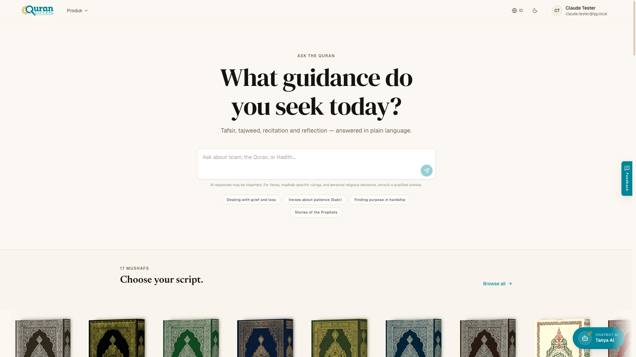Click the chatbot robot icon
636x357 pixels.
pos(585,338)
